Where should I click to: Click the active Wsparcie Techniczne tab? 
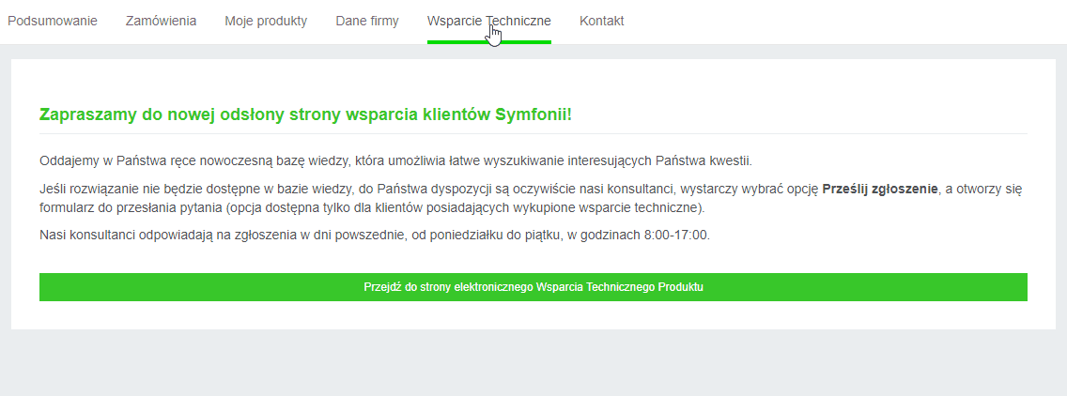[x=489, y=21]
